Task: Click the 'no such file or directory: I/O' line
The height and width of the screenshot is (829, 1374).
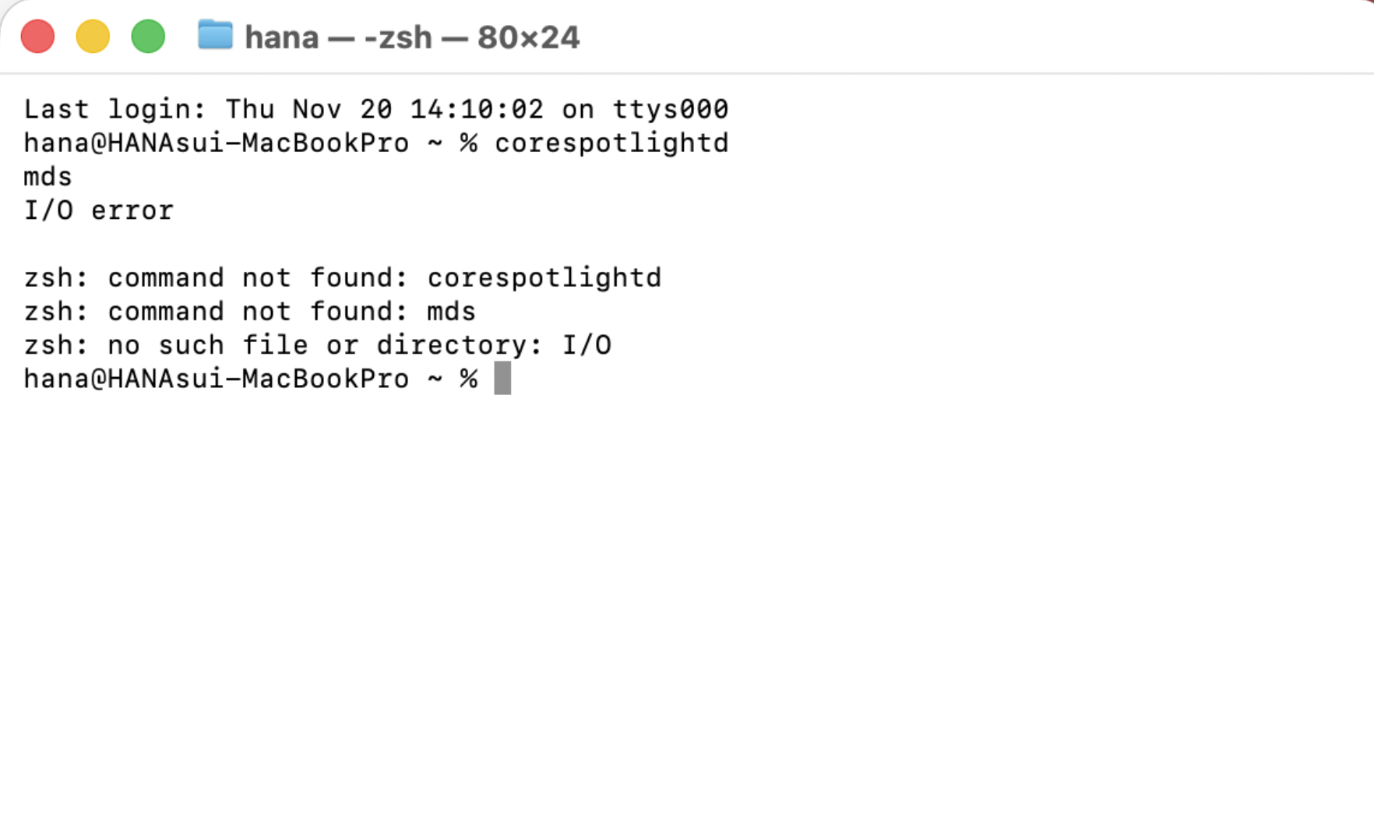Action: click(318, 345)
